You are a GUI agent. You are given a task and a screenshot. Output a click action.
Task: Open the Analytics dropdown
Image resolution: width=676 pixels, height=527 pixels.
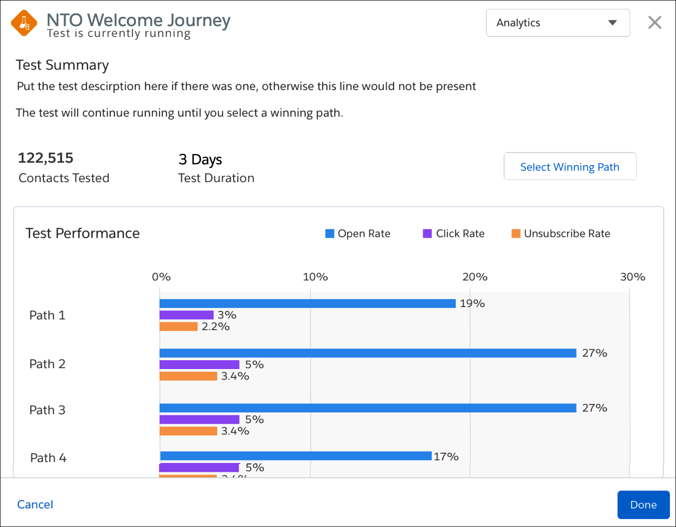558,23
